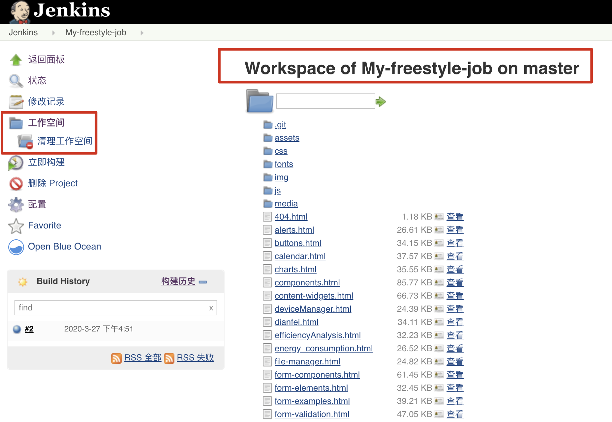The width and height of the screenshot is (612, 422).
Task: Click 查看 for charts.html
Action: (x=455, y=270)
